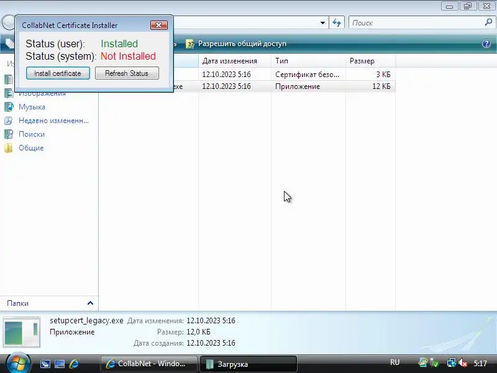Restore down the Explorer window

click(x=468, y=6)
